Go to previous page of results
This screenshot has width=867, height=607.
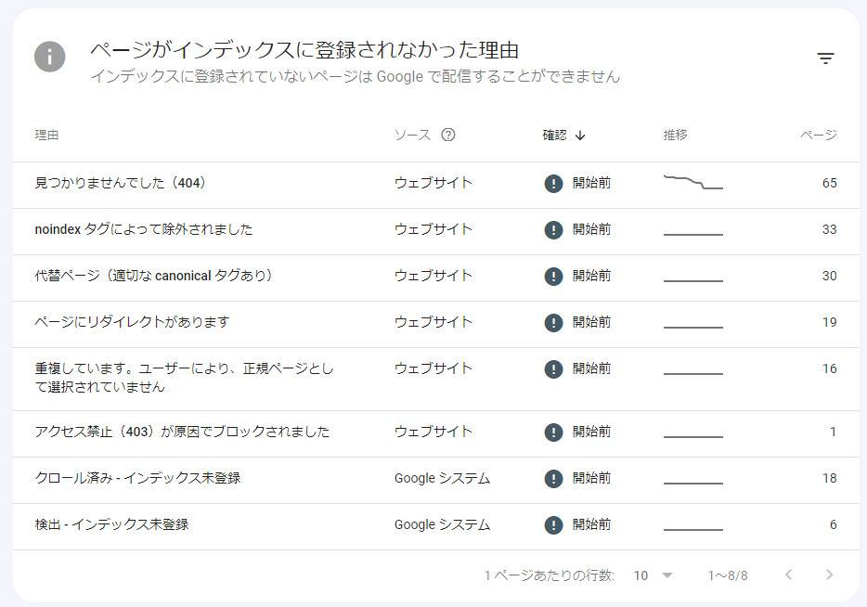click(x=788, y=575)
